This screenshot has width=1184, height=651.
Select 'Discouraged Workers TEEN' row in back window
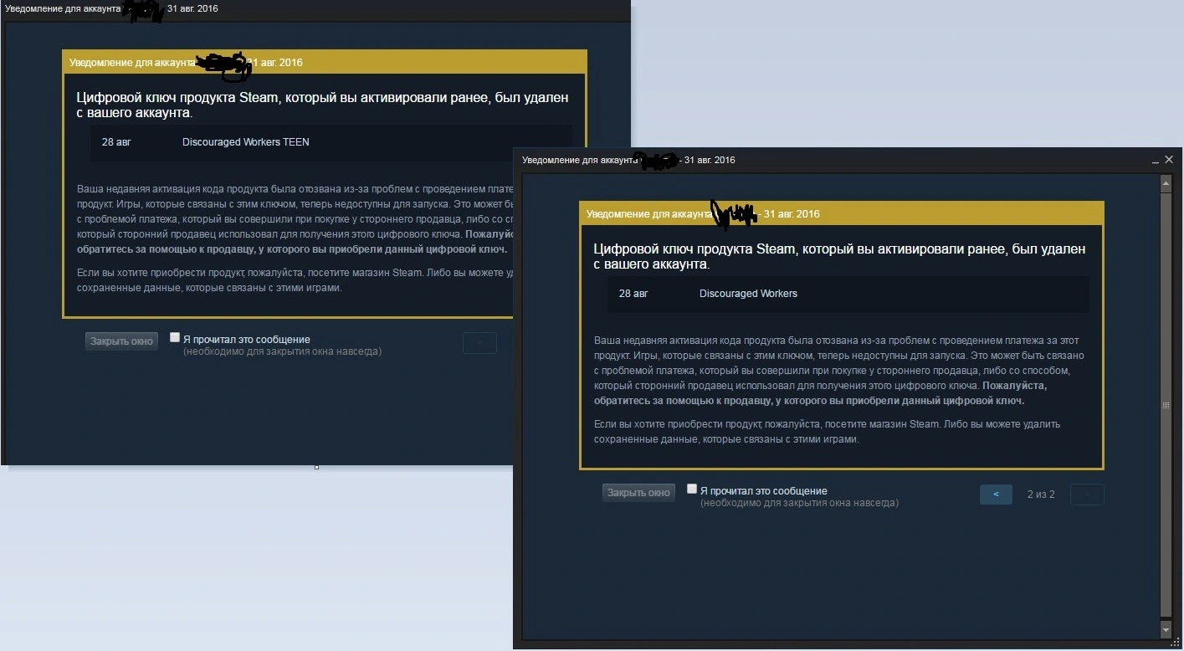click(x=331, y=142)
